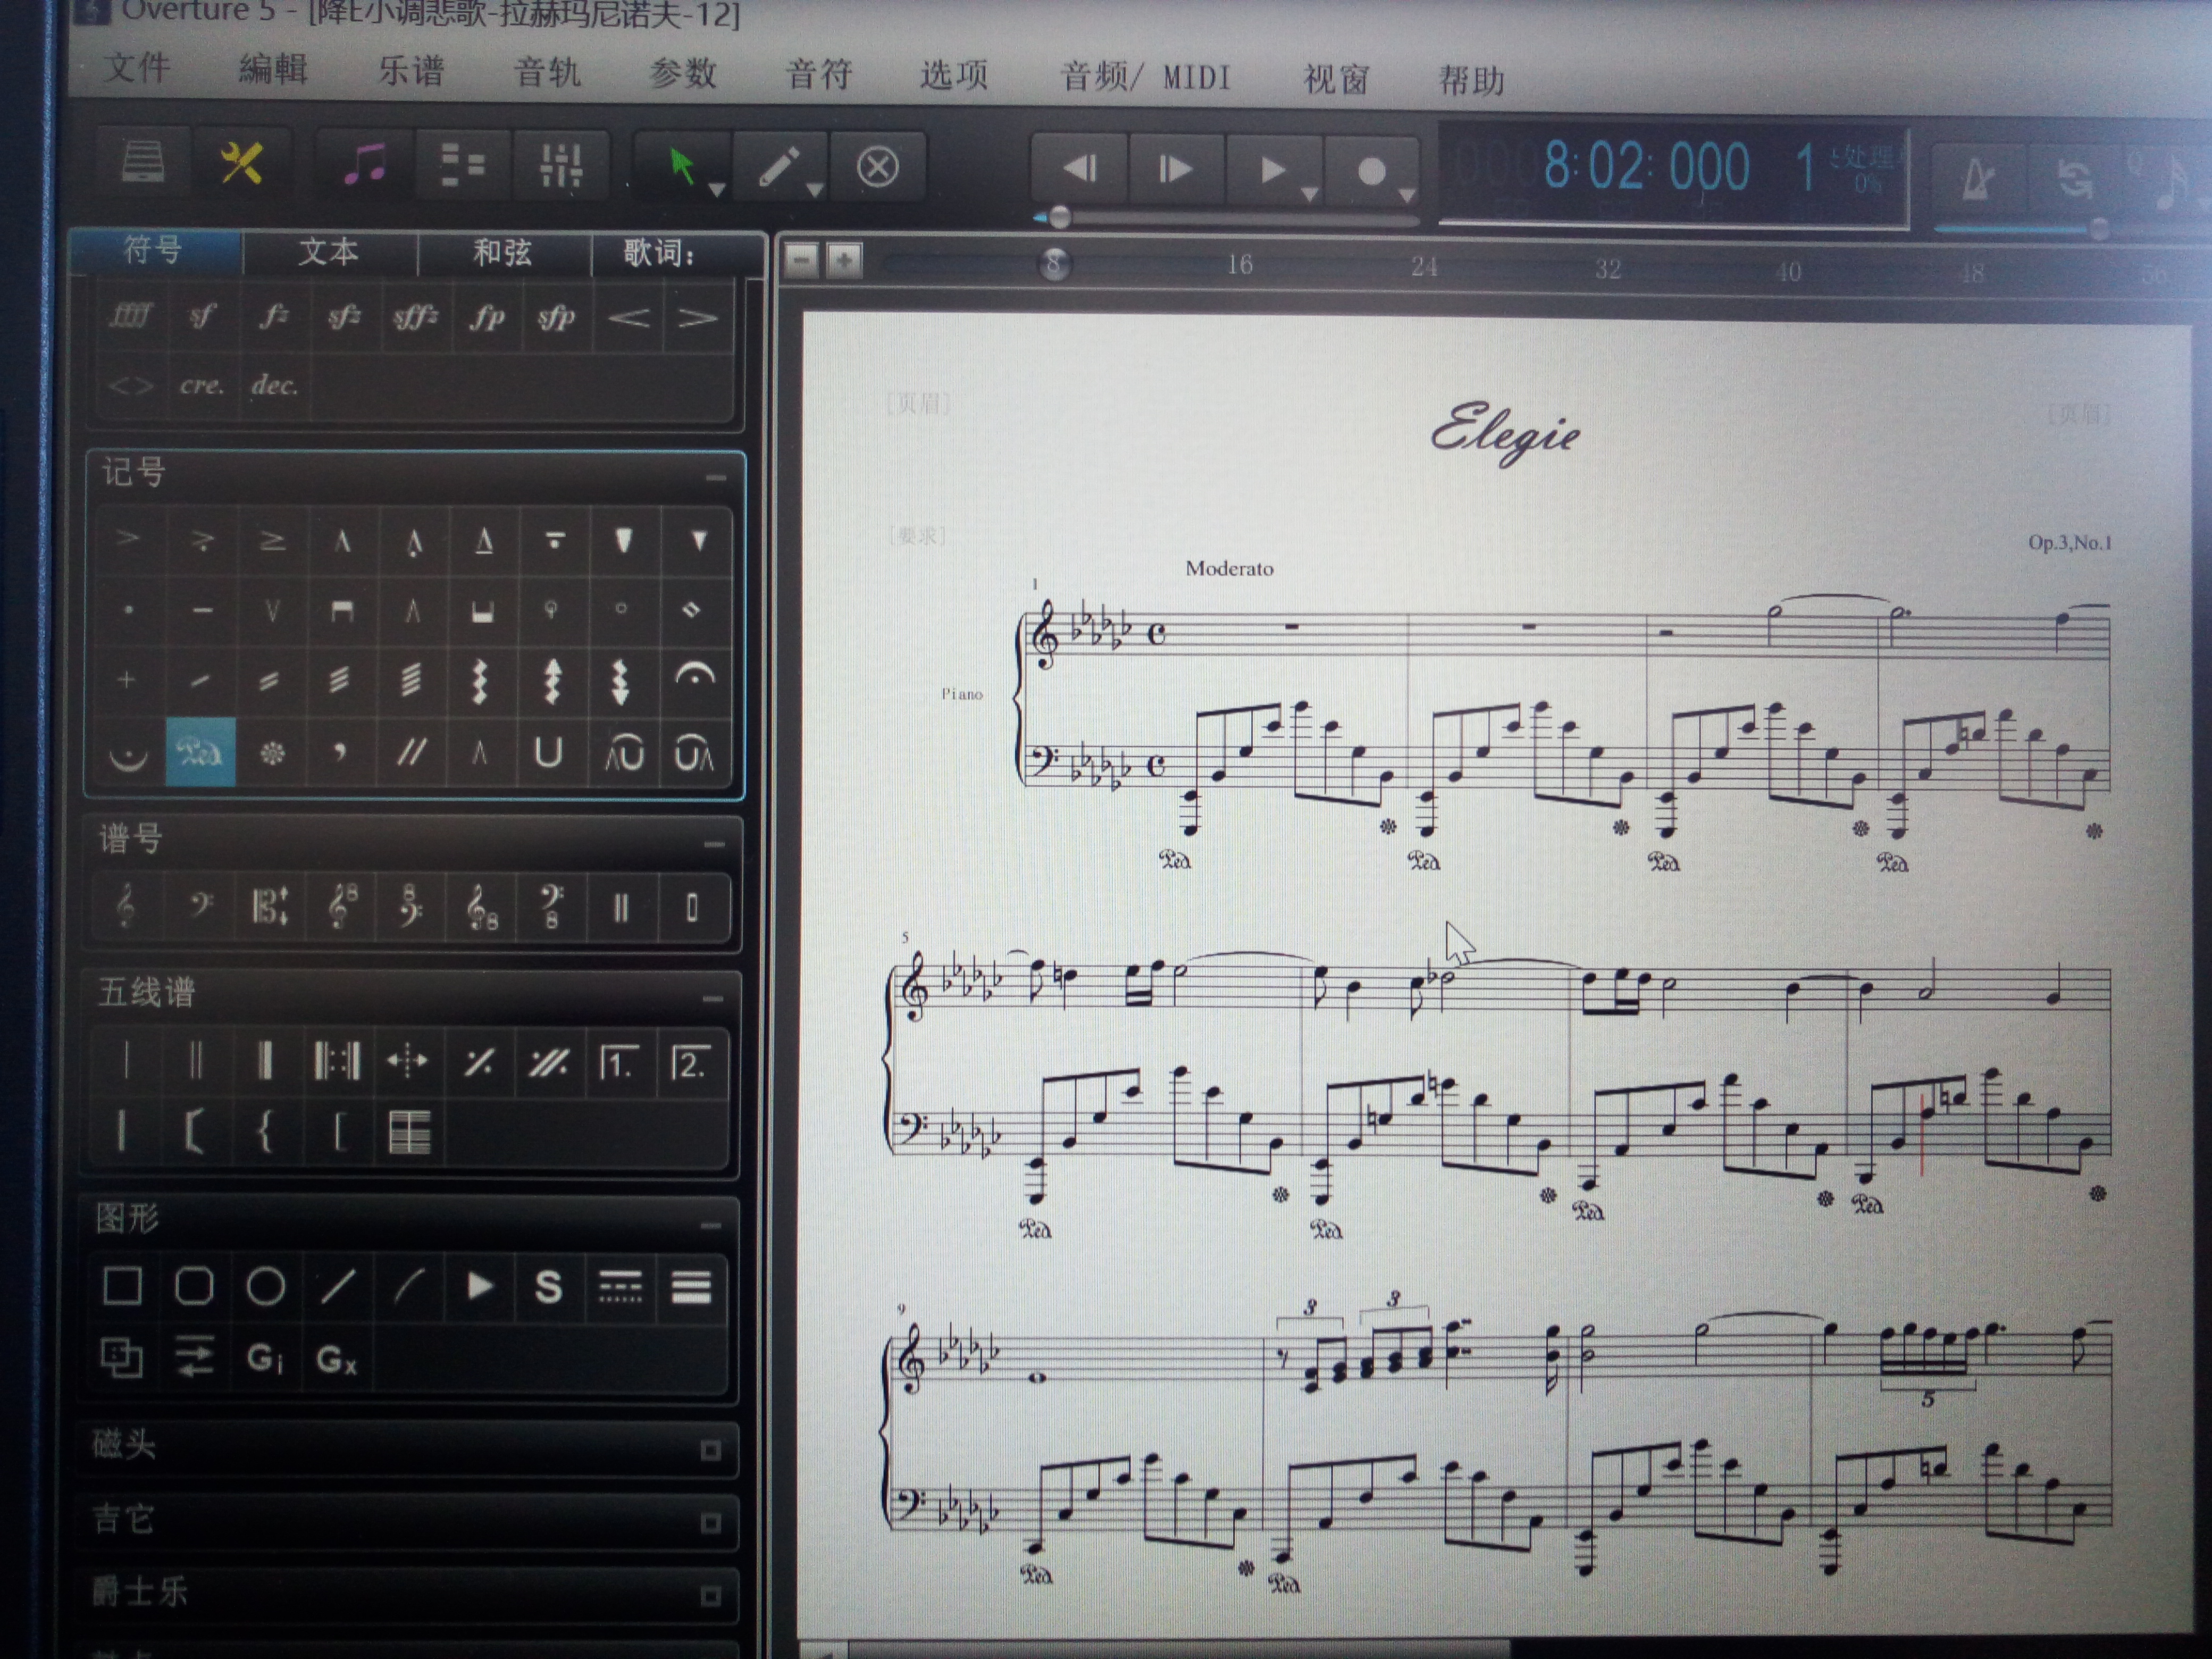Click the play button
2212x1659 pixels.
(1271, 171)
